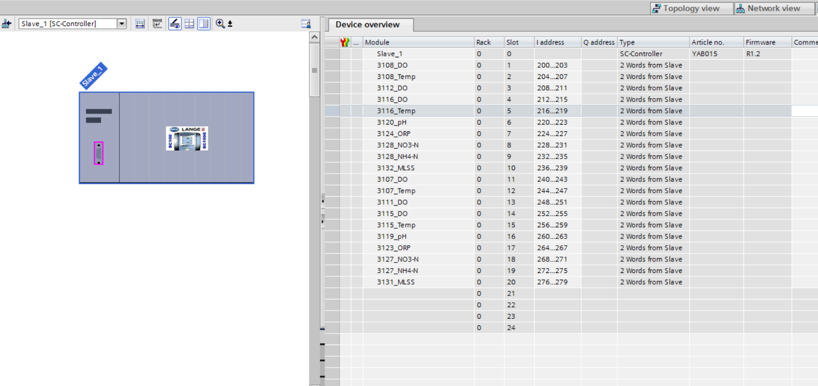The width and height of the screenshot is (818, 386).
Task: Select the 3132_MLSS module cell
Action: (419, 168)
